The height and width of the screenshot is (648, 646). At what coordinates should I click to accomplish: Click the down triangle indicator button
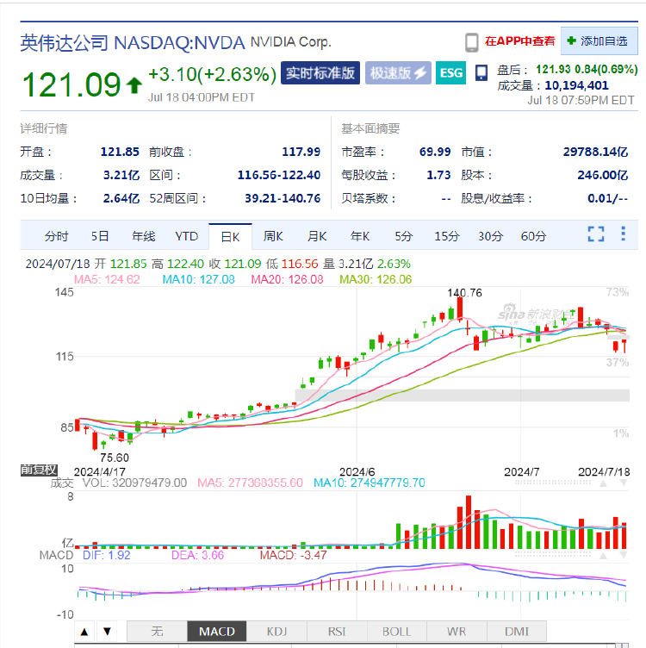[107, 632]
